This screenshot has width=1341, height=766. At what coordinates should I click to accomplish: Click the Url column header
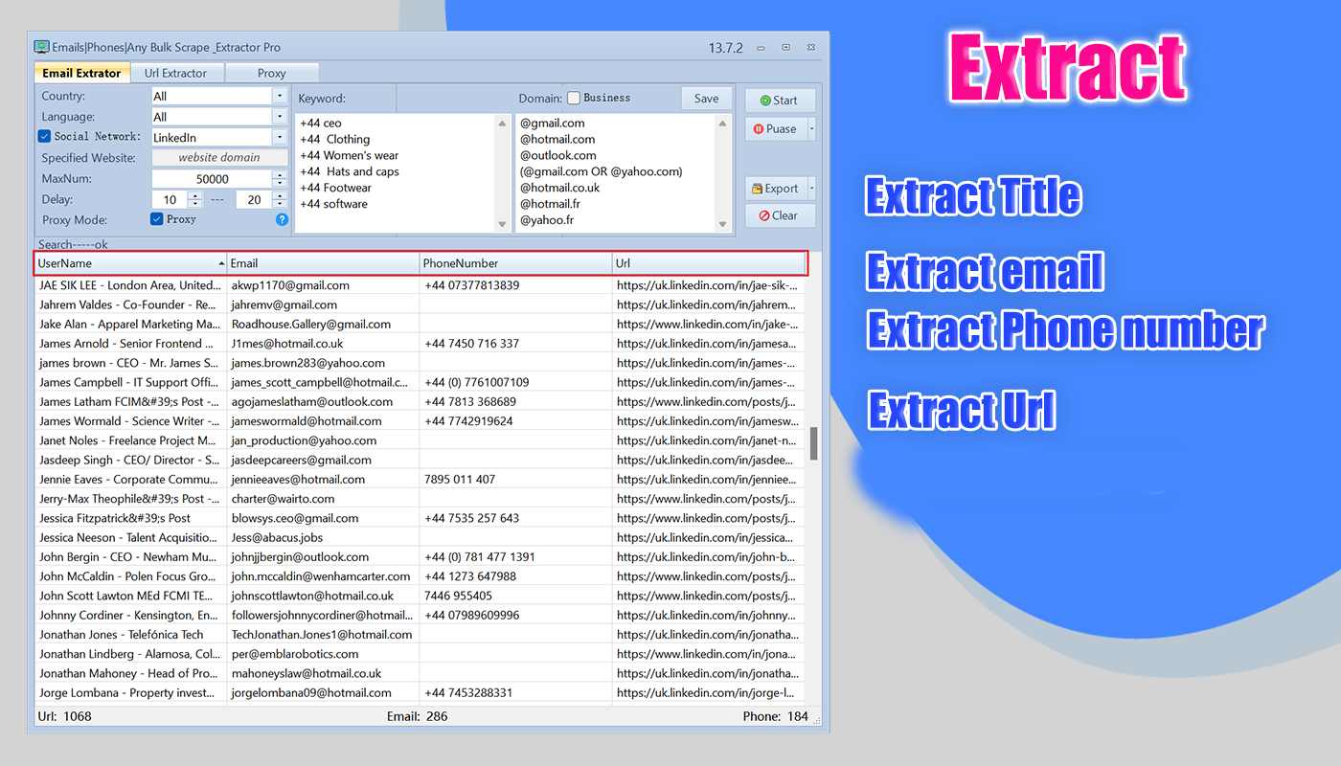point(708,263)
